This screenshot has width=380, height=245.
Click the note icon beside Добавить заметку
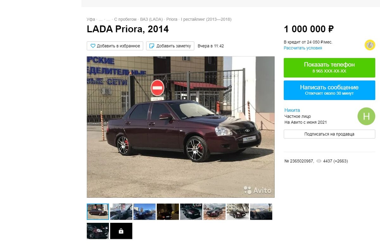point(152,46)
